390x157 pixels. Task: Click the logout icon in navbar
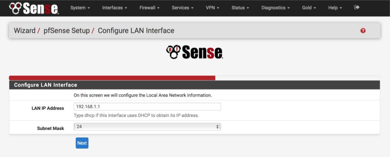357,7
